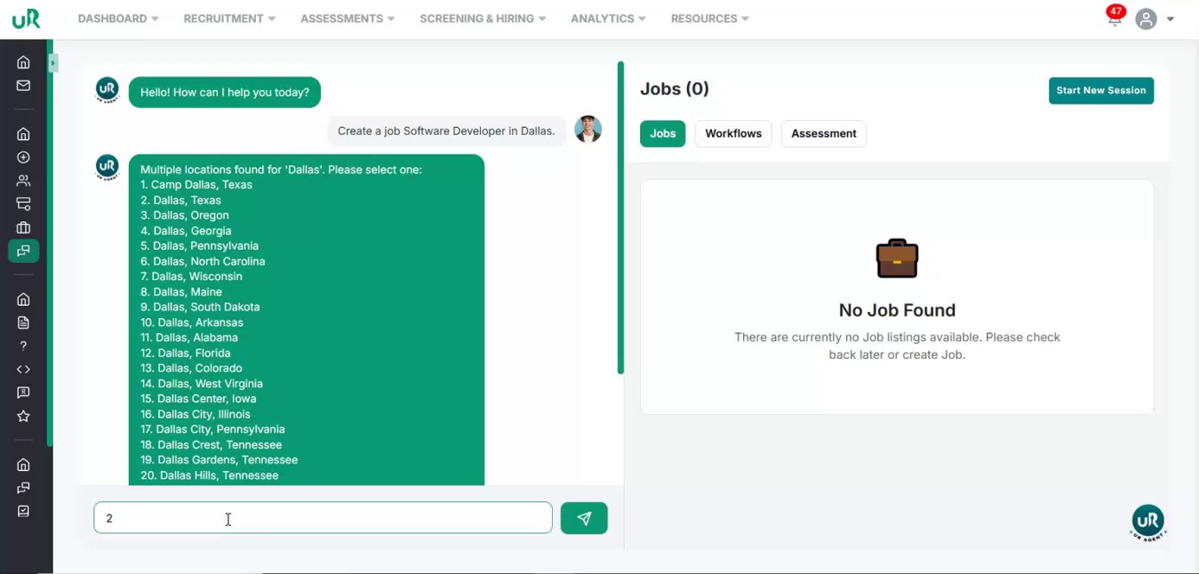The height and width of the screenshot is (574, 1199).
Task: Open the code brackets sidebar icon
Action: click(23, 369)
